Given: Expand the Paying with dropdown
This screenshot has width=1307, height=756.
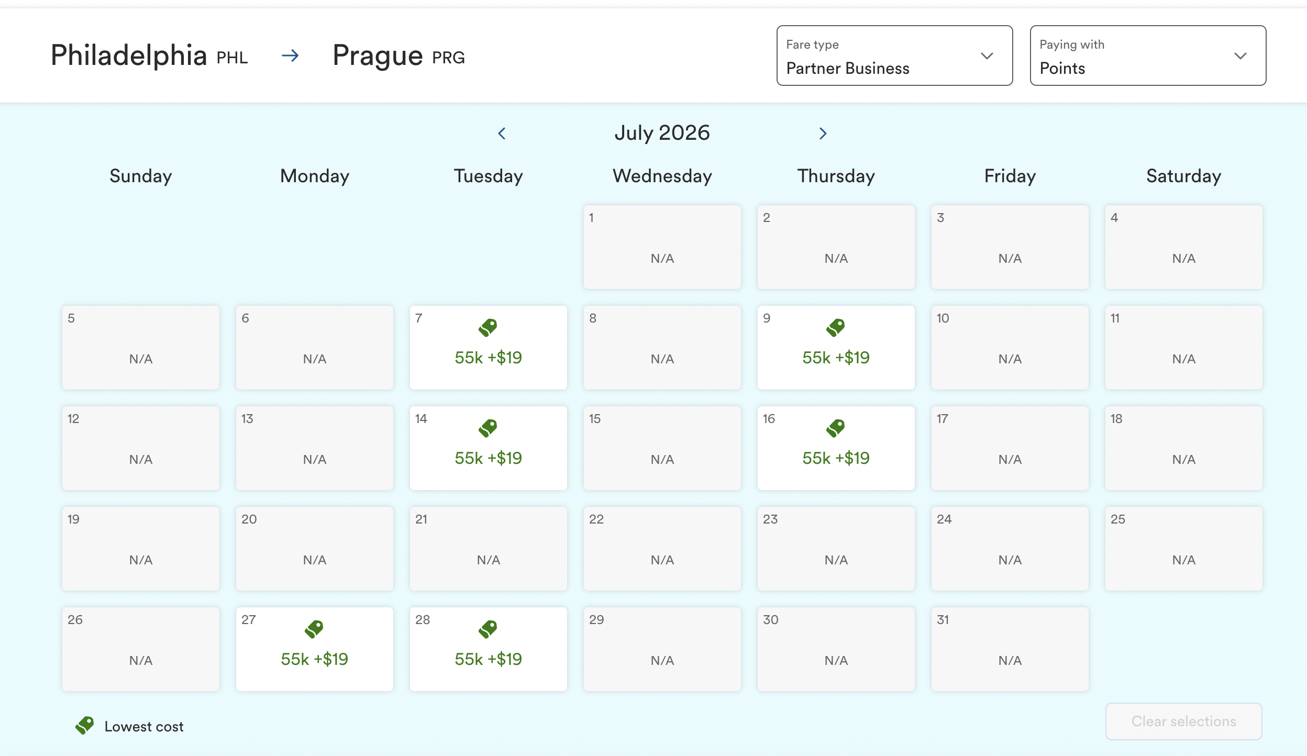Looking at the screenshot, I should click(x=1147, y=55).
